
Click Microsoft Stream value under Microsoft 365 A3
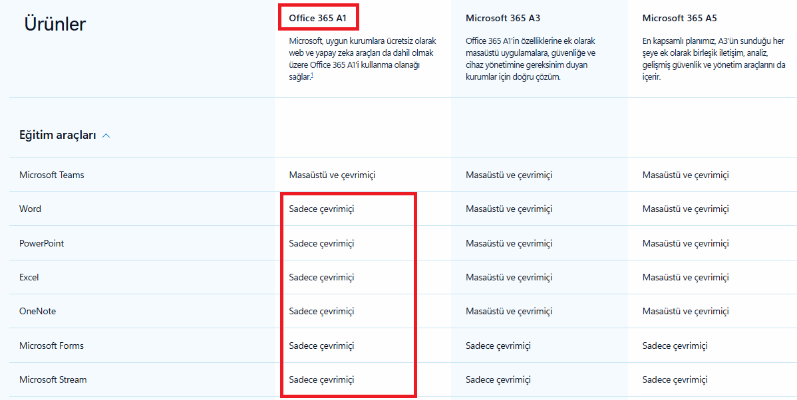(498, 379)
